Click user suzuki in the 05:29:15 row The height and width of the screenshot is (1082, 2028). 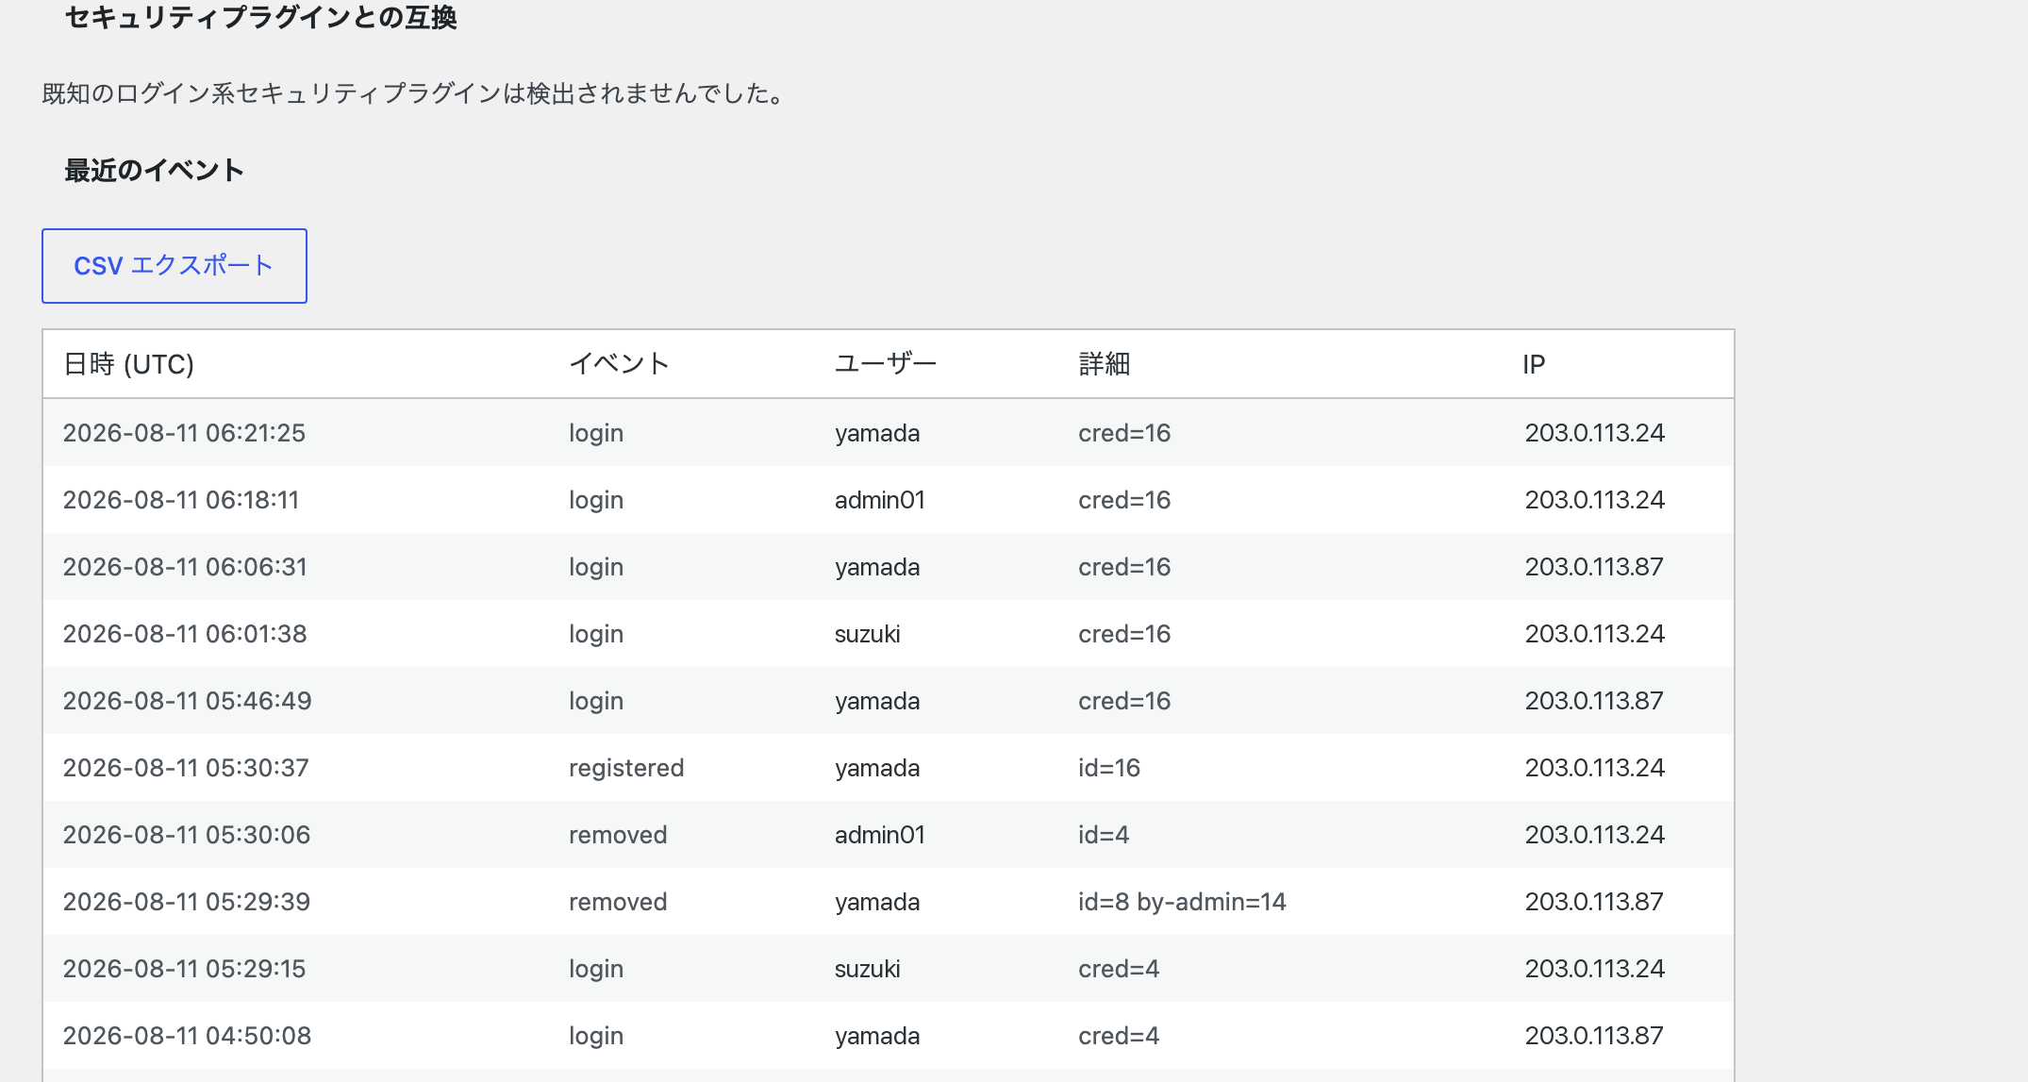coord(868,969)
